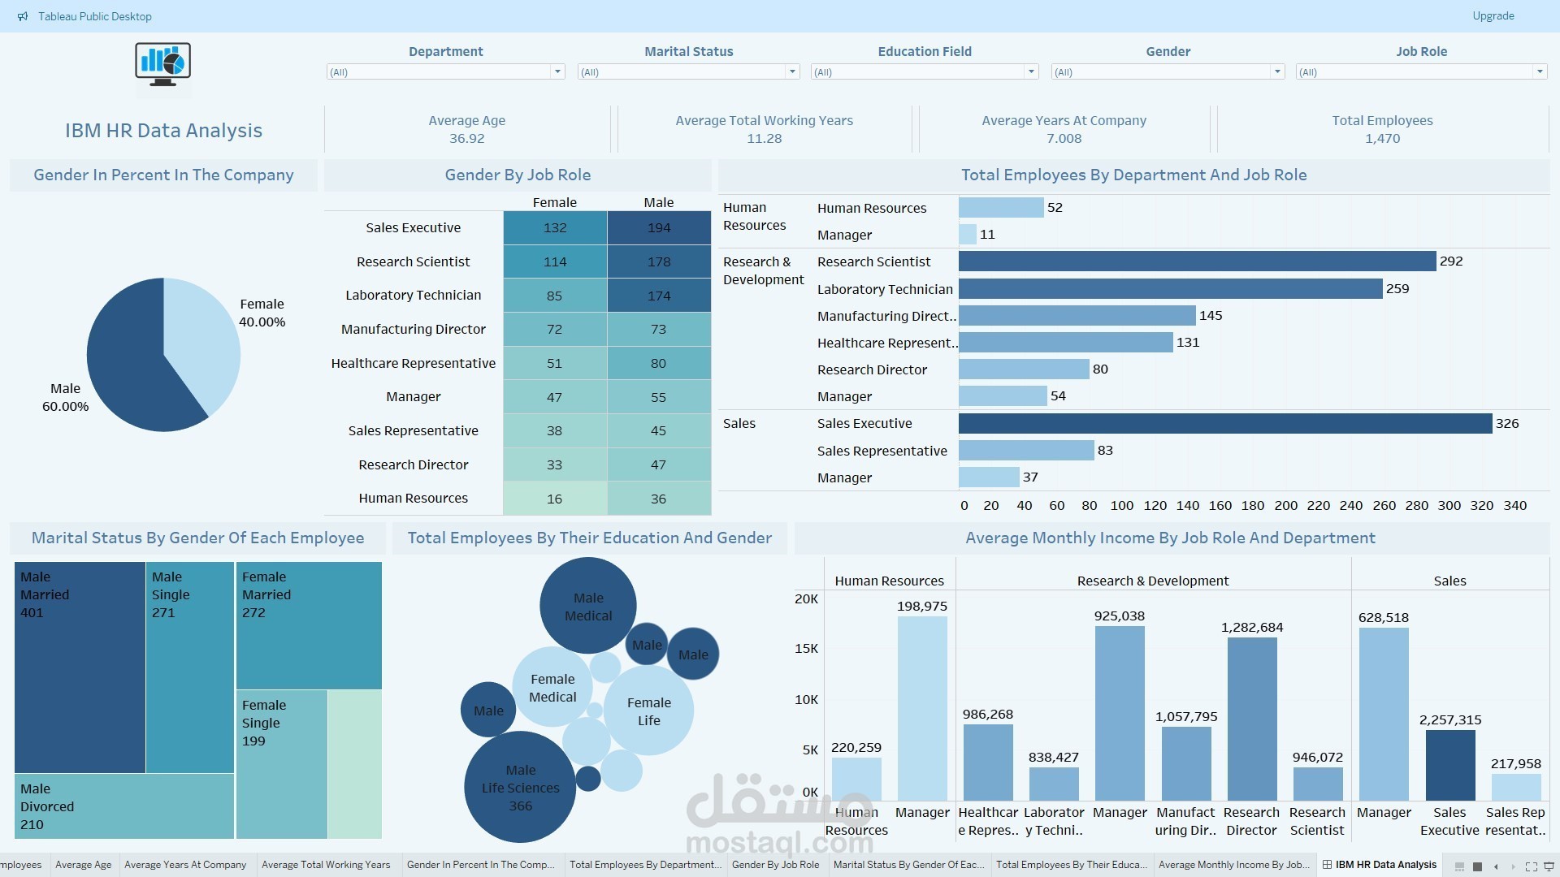
Task: Switch to Gender In Percent In The Comp... tab
Action: (480, 865)
